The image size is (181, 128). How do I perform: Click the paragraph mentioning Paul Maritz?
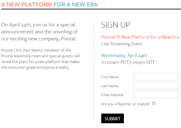[40, 59]
